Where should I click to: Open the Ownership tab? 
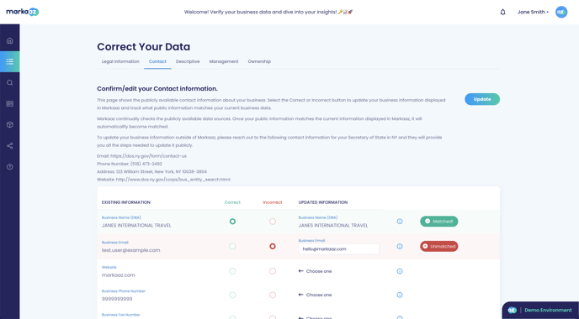click(x=259, y=61)
